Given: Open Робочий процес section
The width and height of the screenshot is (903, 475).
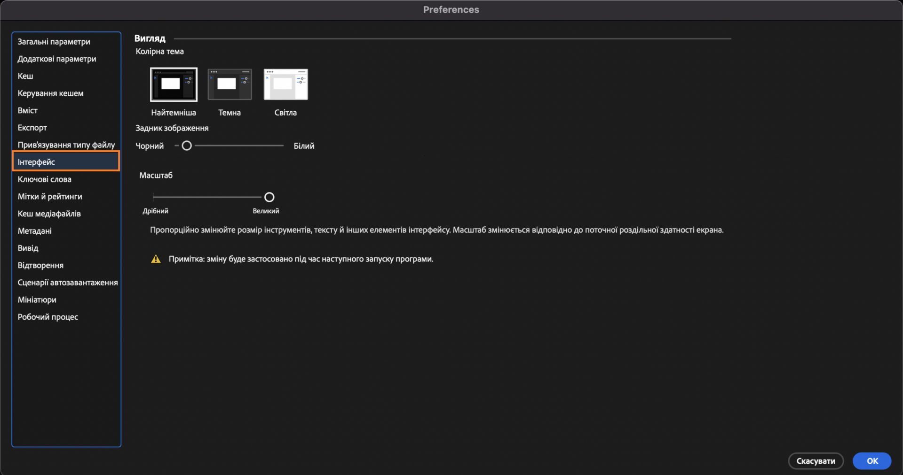Looking at the screenshot, I should (66, 317).
